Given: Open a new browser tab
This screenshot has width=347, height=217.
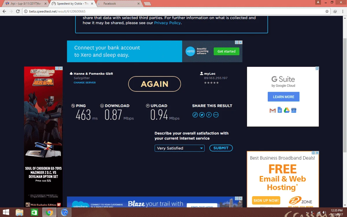Looking at the screenshot, I should click(x=147, y=4).
